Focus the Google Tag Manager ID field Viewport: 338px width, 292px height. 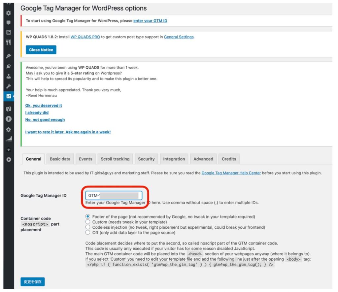(x=114, y=195)
